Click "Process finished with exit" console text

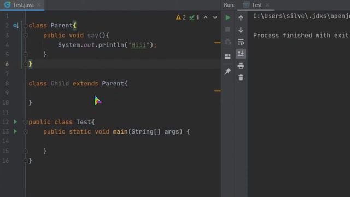[x=301, y=35]
